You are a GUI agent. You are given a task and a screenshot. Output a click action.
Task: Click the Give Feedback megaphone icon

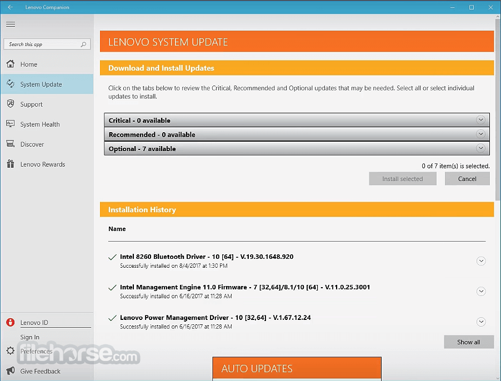[x=11, y=371]
